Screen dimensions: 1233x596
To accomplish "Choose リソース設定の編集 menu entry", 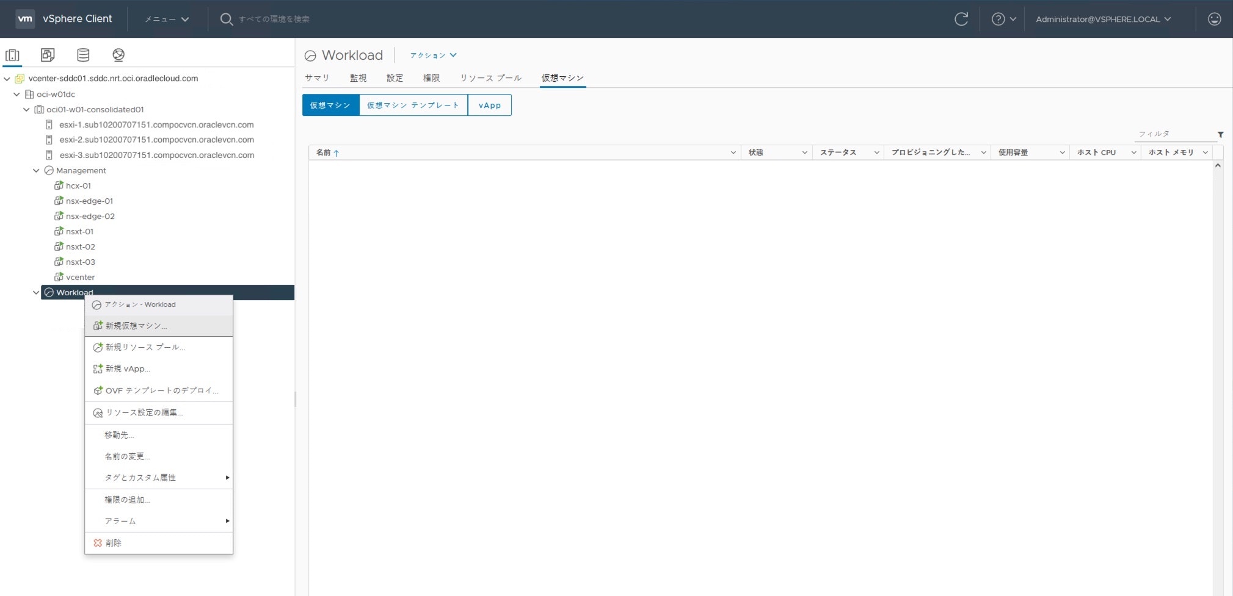I will coord(159,413).
